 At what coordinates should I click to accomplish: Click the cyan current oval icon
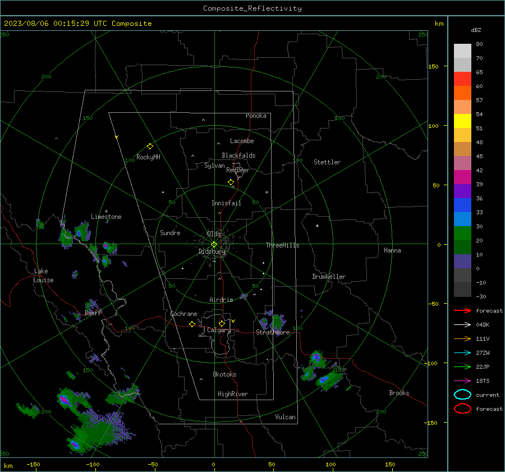(x=462, y=395)
